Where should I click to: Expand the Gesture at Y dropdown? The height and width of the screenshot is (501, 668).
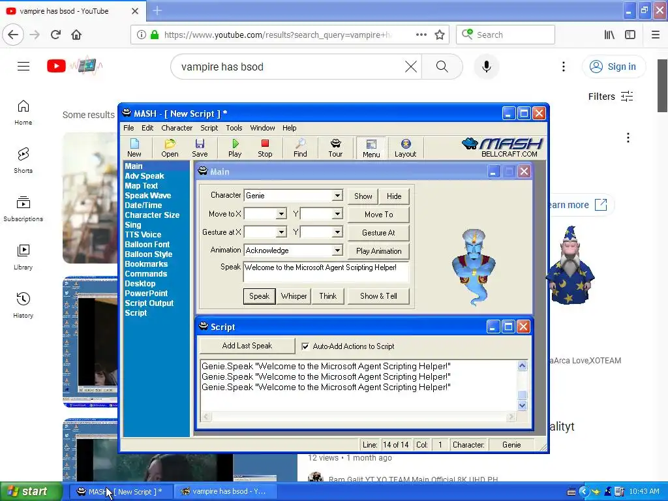337,232
